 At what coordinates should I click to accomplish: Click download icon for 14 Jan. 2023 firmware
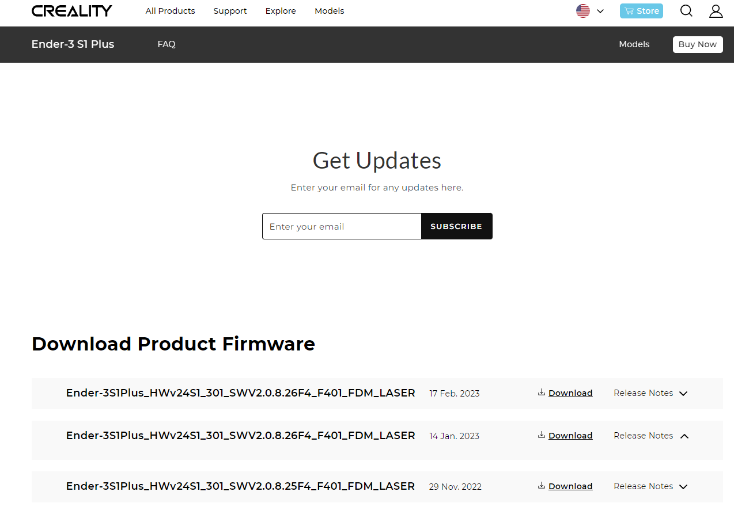click(x=541, y=435)
